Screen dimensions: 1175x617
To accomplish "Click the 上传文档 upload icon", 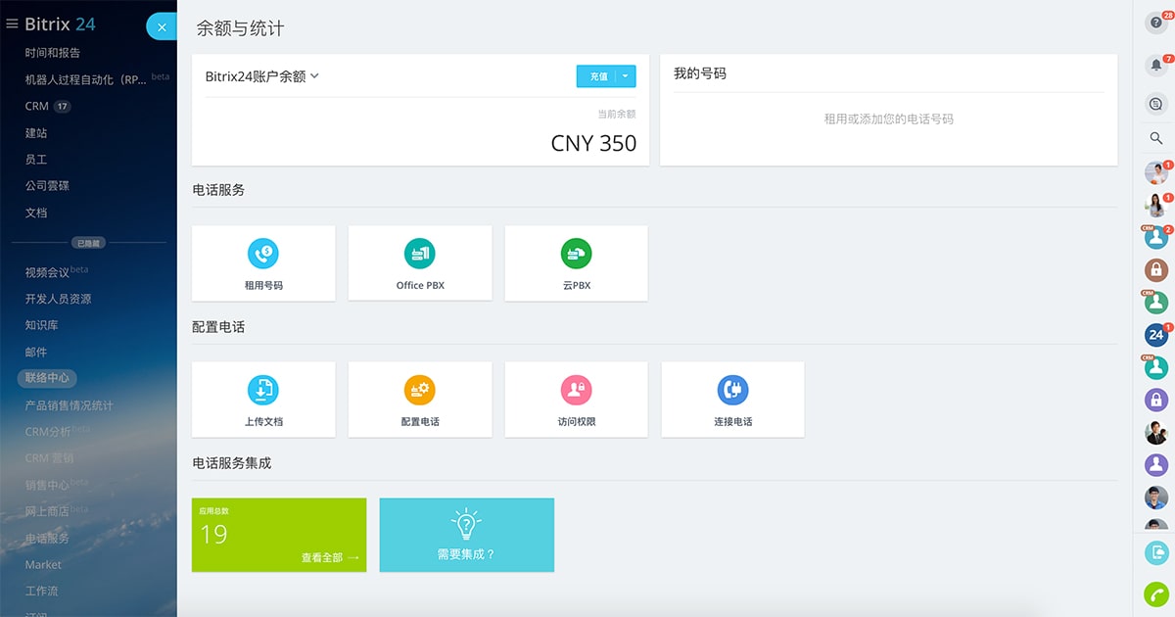I will pos(263,390).
